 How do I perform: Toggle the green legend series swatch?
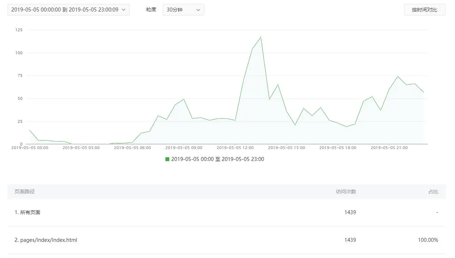click(x=167, y=159)
